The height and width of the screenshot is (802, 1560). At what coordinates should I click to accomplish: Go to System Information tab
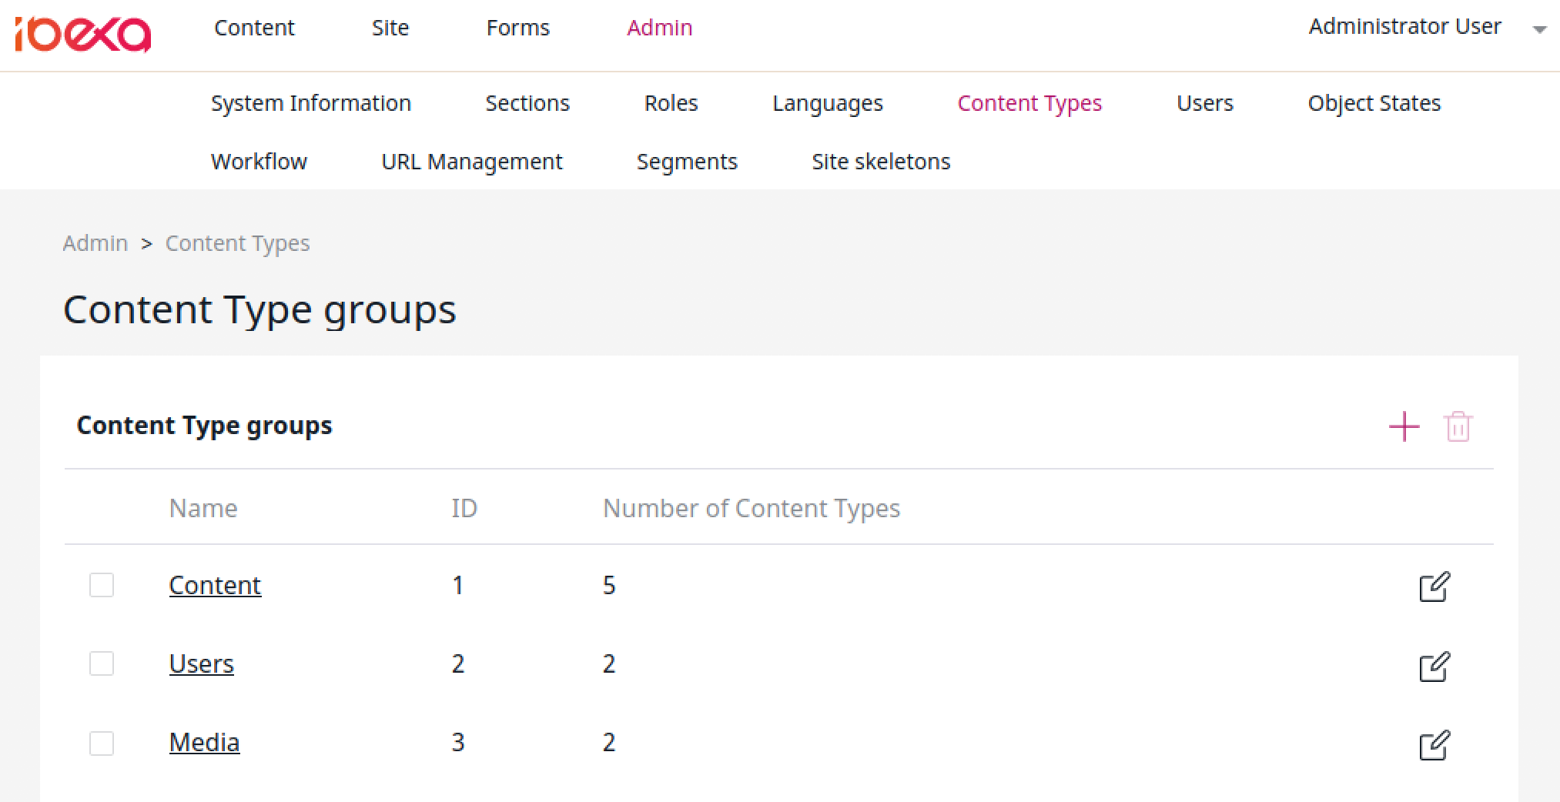(311, 103)
